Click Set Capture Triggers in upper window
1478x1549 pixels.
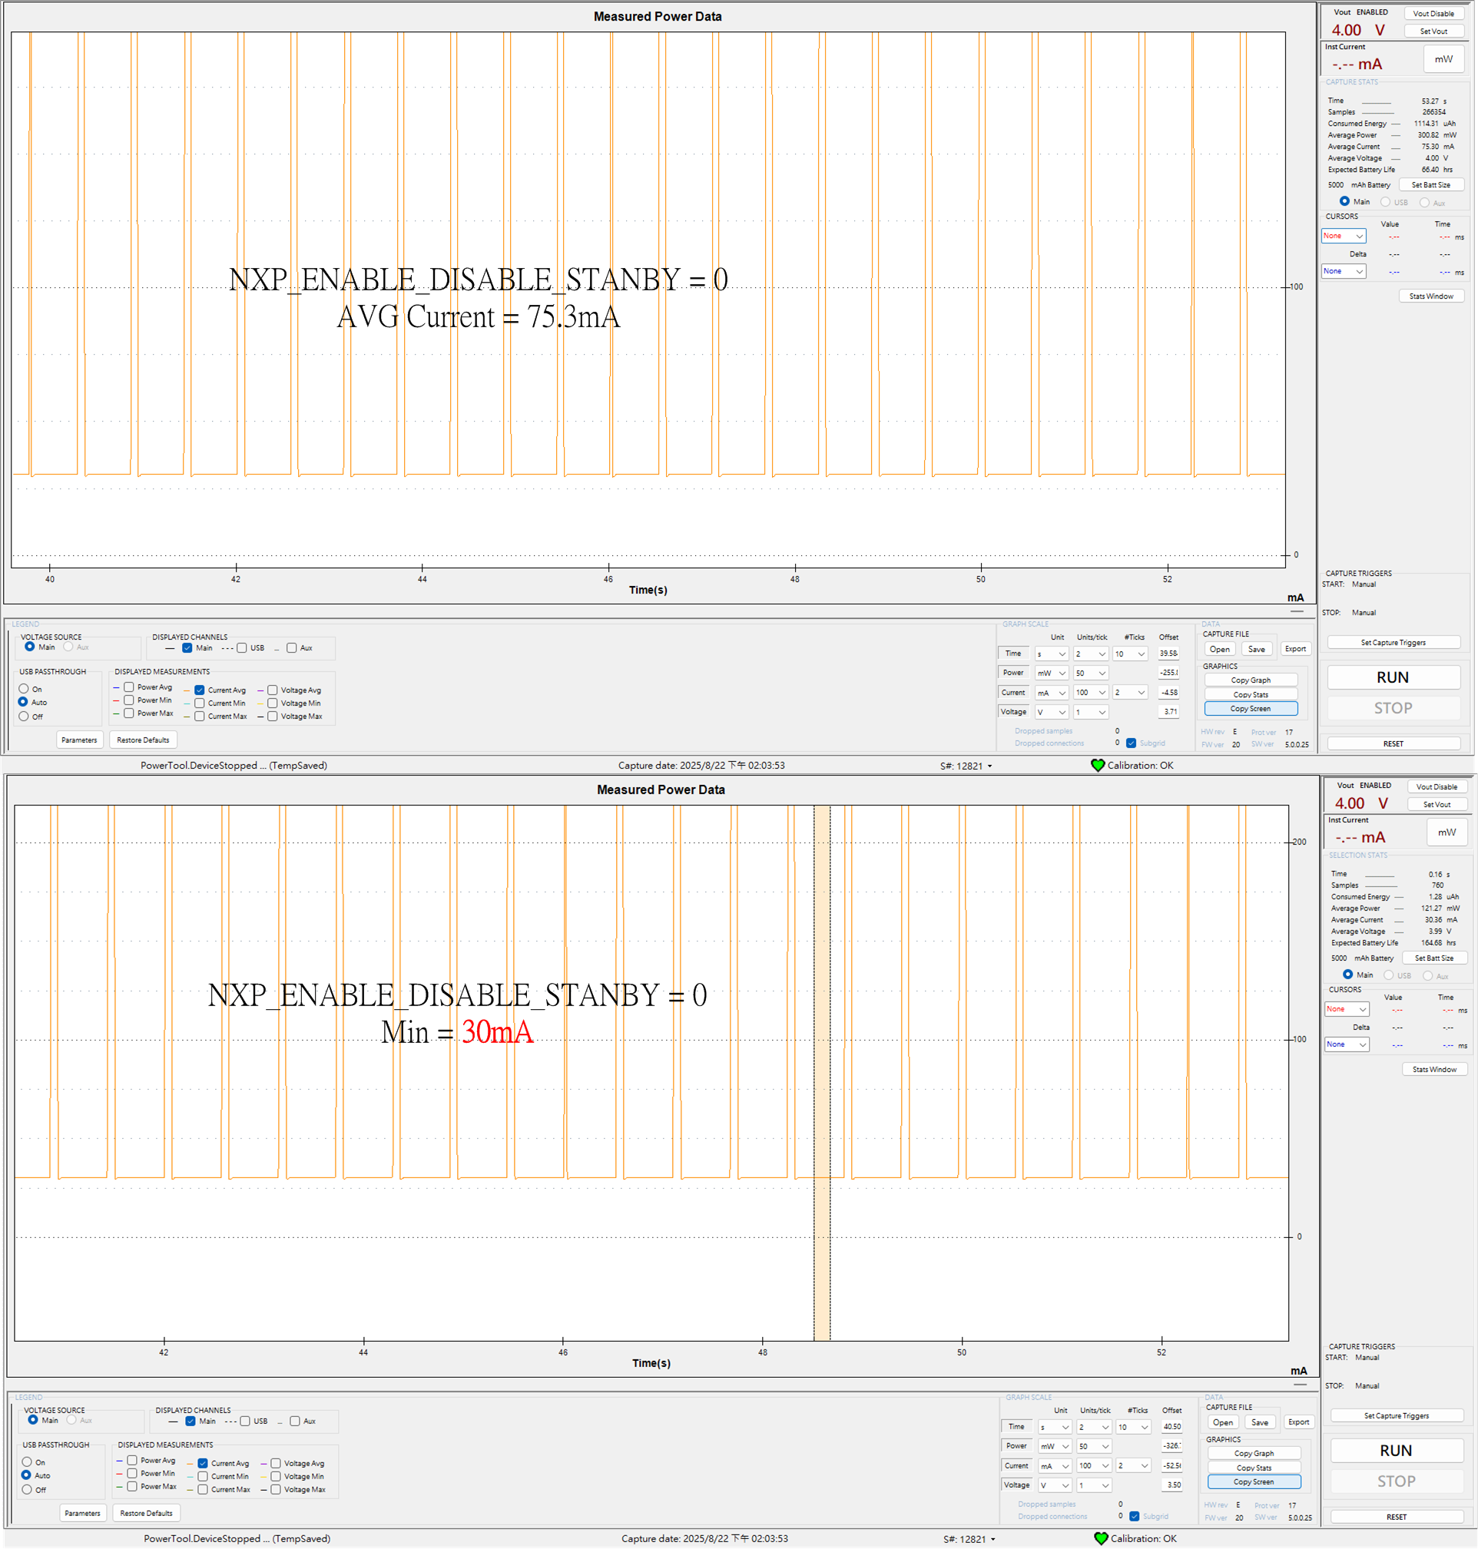point(1392,642)
